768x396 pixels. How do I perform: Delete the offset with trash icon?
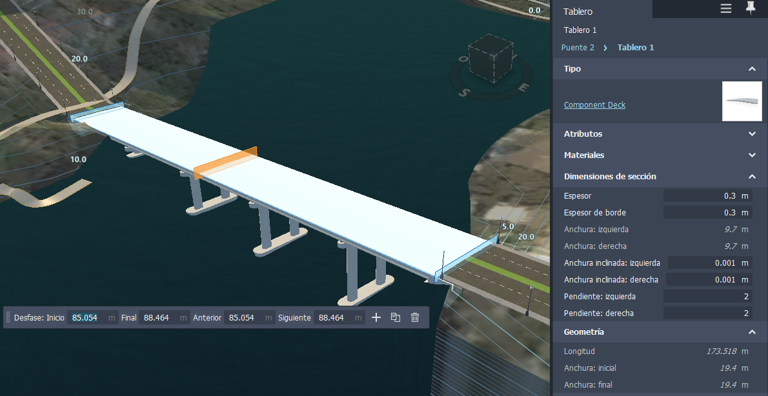[415, 318]
